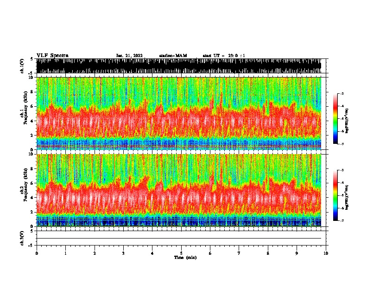Click the ch.2 colorbar log(PSD) label
The width and height of the screenshot is (367, 284).
point(347,197)
